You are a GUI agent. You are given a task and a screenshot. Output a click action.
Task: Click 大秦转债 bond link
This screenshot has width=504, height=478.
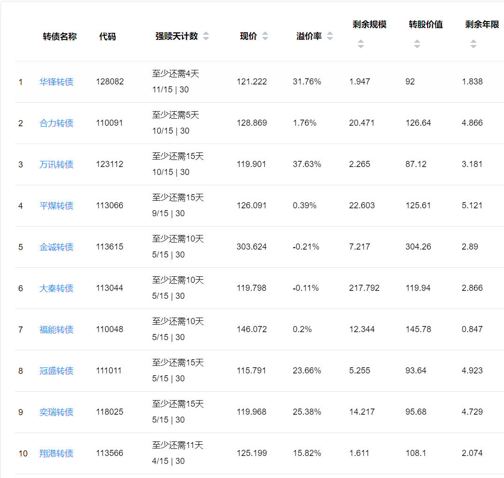point(56,288)
